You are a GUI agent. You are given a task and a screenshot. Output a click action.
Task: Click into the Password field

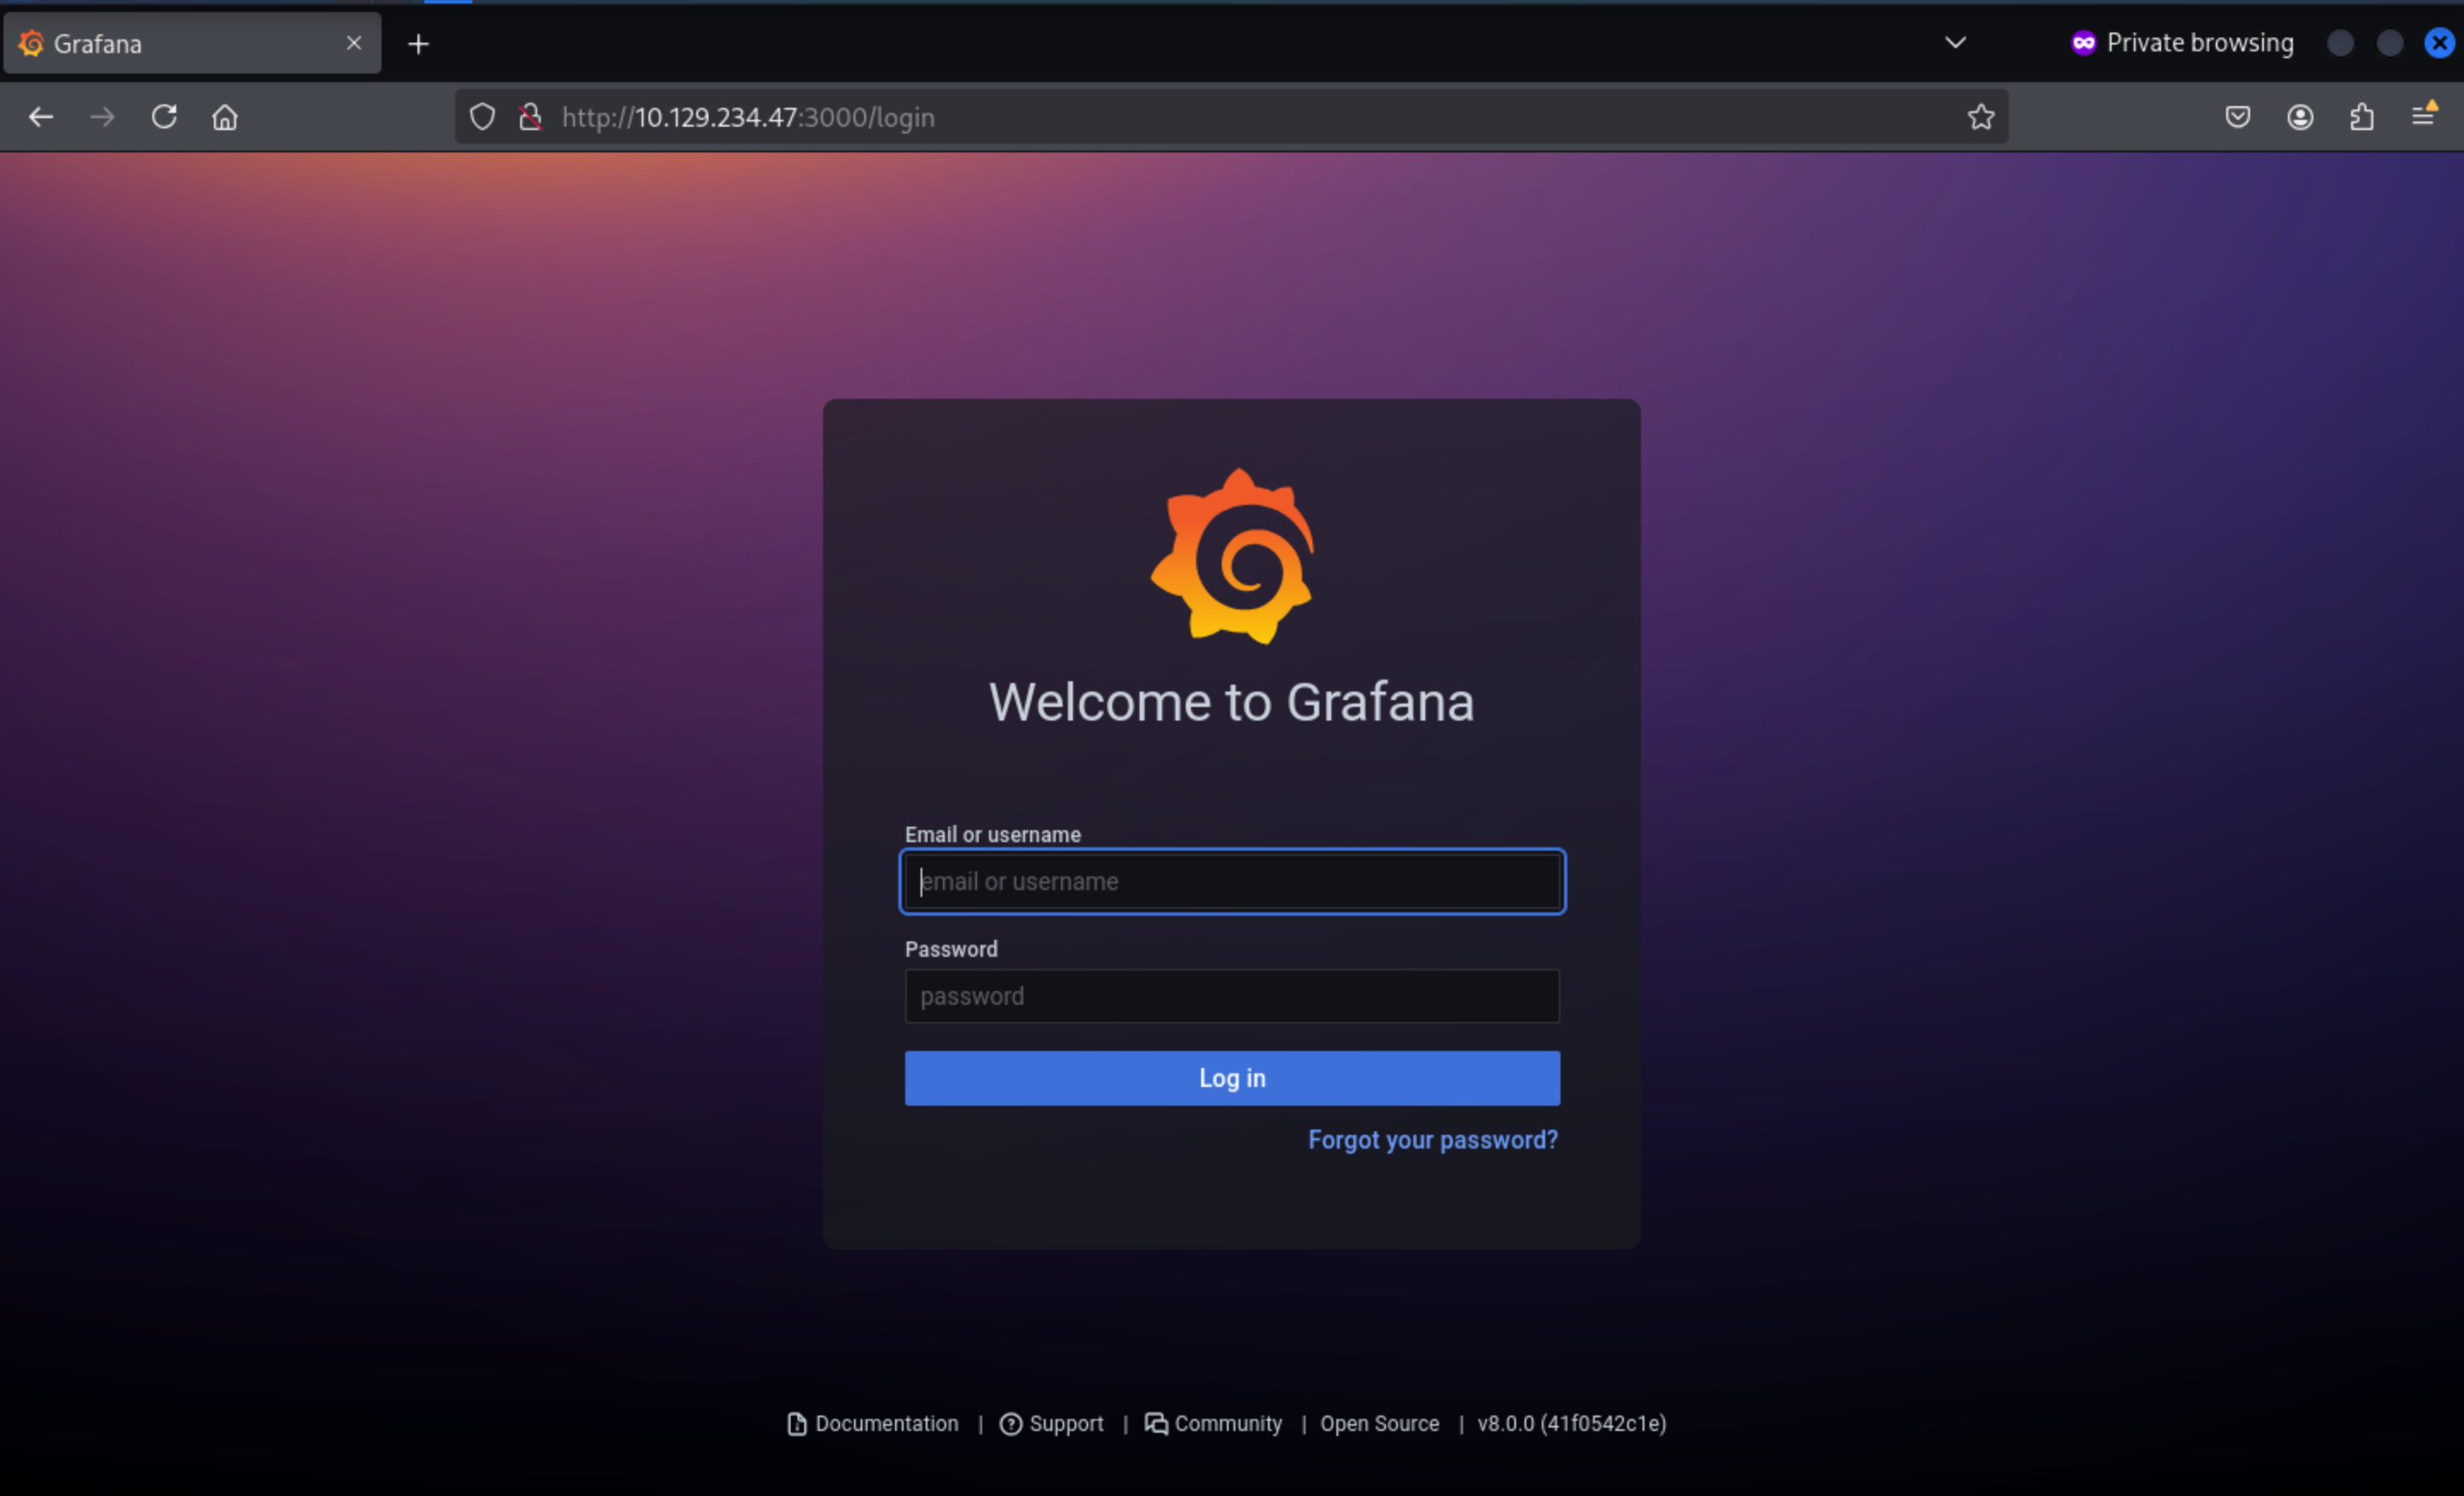[x=1232, y=996]
